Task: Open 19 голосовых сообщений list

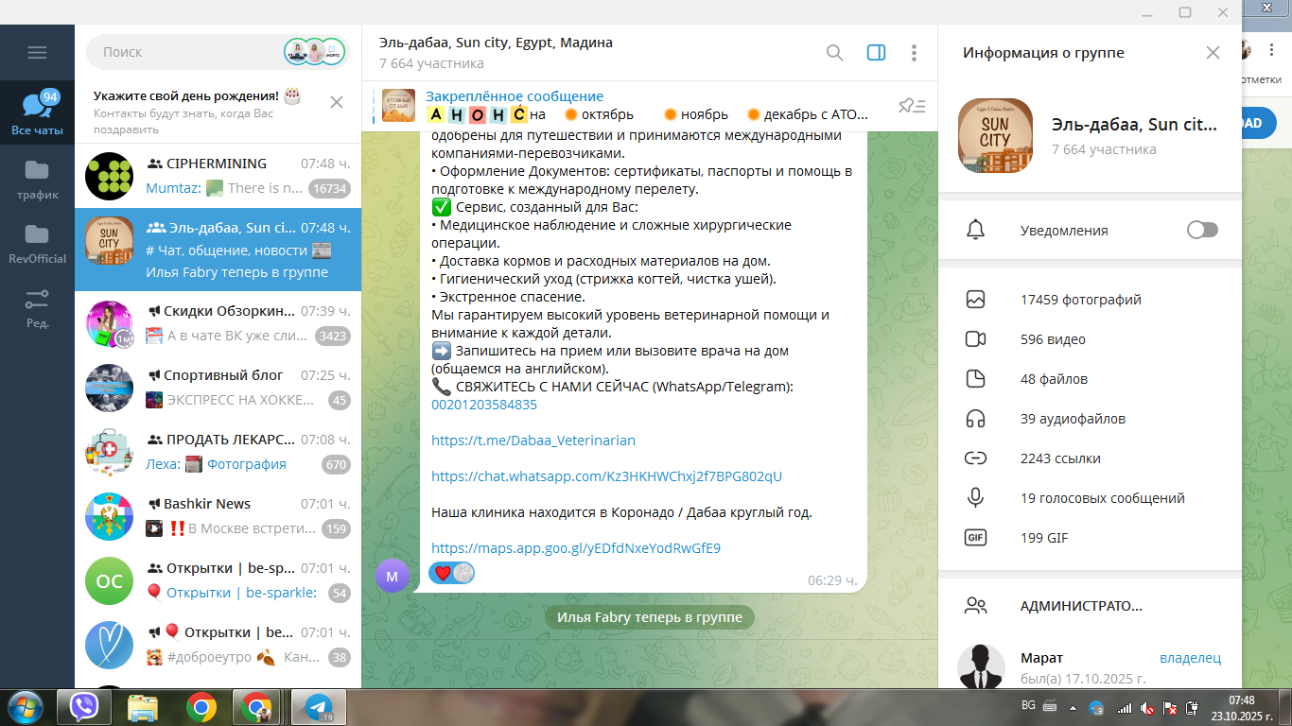Action: (x=1090, y=498)
